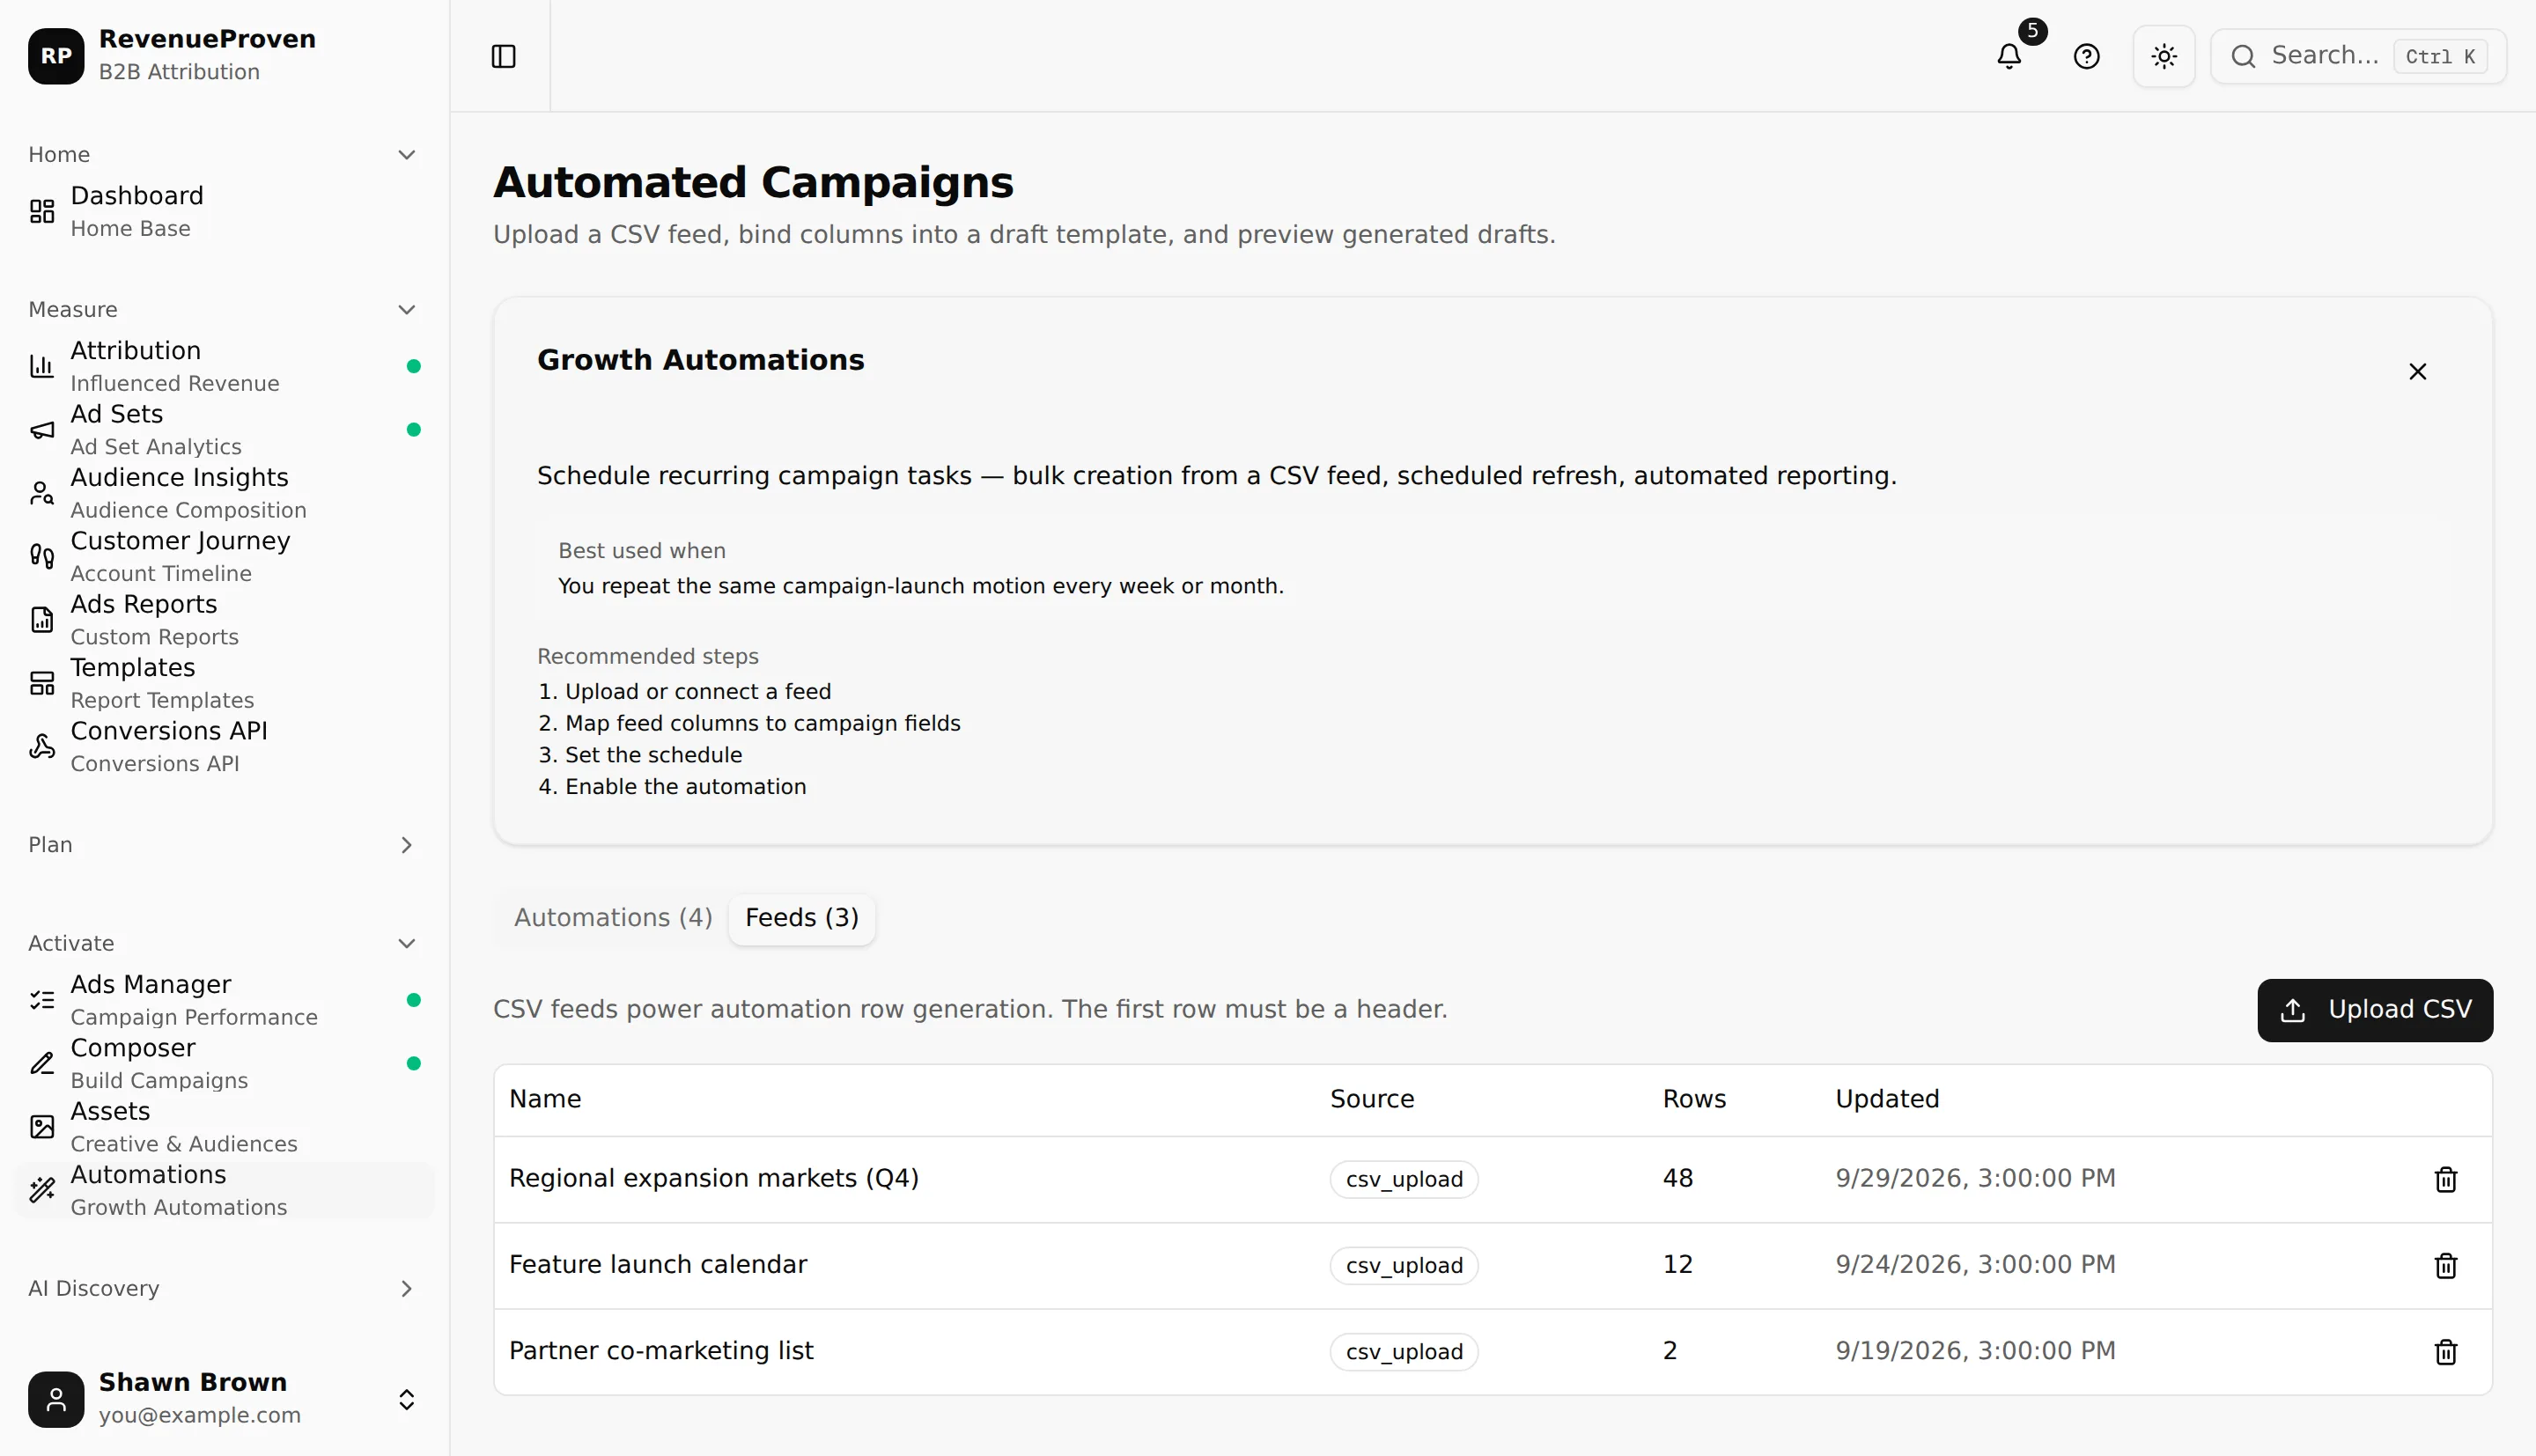
Task: Open Composer pencil icon
Action: (42, 1063)
